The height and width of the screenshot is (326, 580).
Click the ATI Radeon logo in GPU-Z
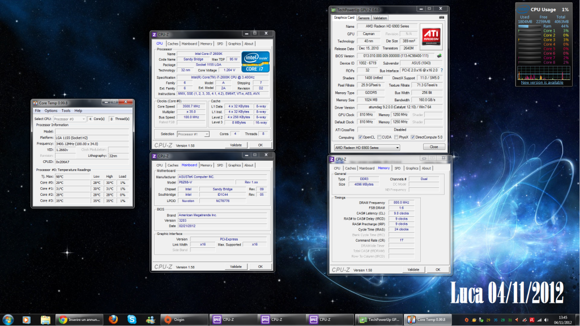[431, 37]
